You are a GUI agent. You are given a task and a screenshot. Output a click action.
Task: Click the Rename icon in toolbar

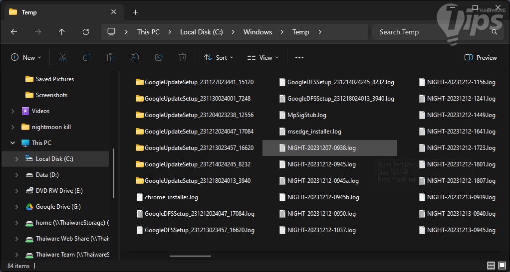point(134,58)
